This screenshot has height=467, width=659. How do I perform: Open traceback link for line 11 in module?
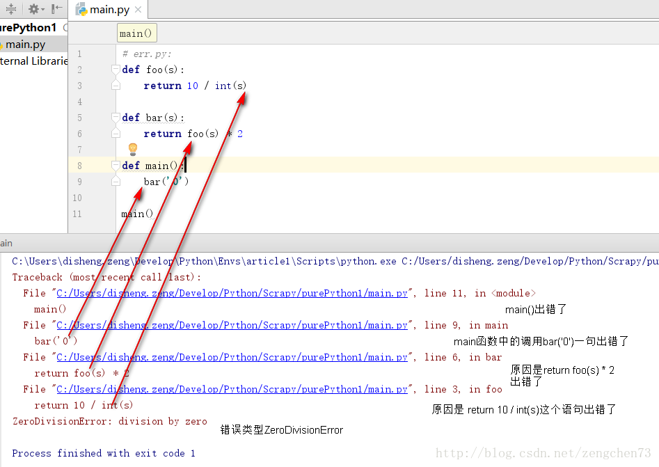pyautogui.click(x=232, y=294)
